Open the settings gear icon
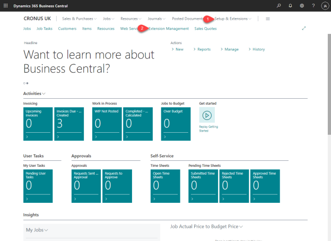The image size is (331, 241). coord(302,6)
